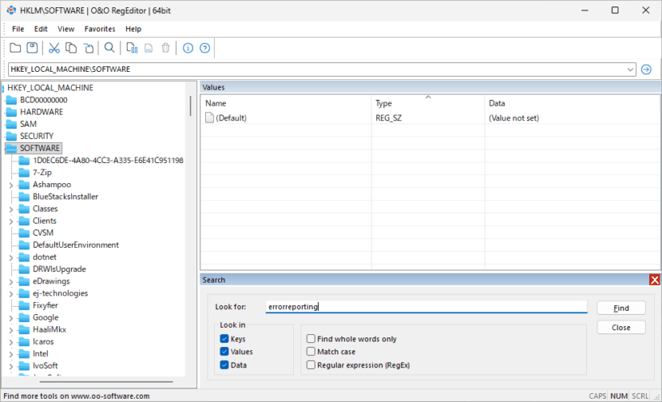
Task: Close the Search panel with red X
Action: point(655,279)
